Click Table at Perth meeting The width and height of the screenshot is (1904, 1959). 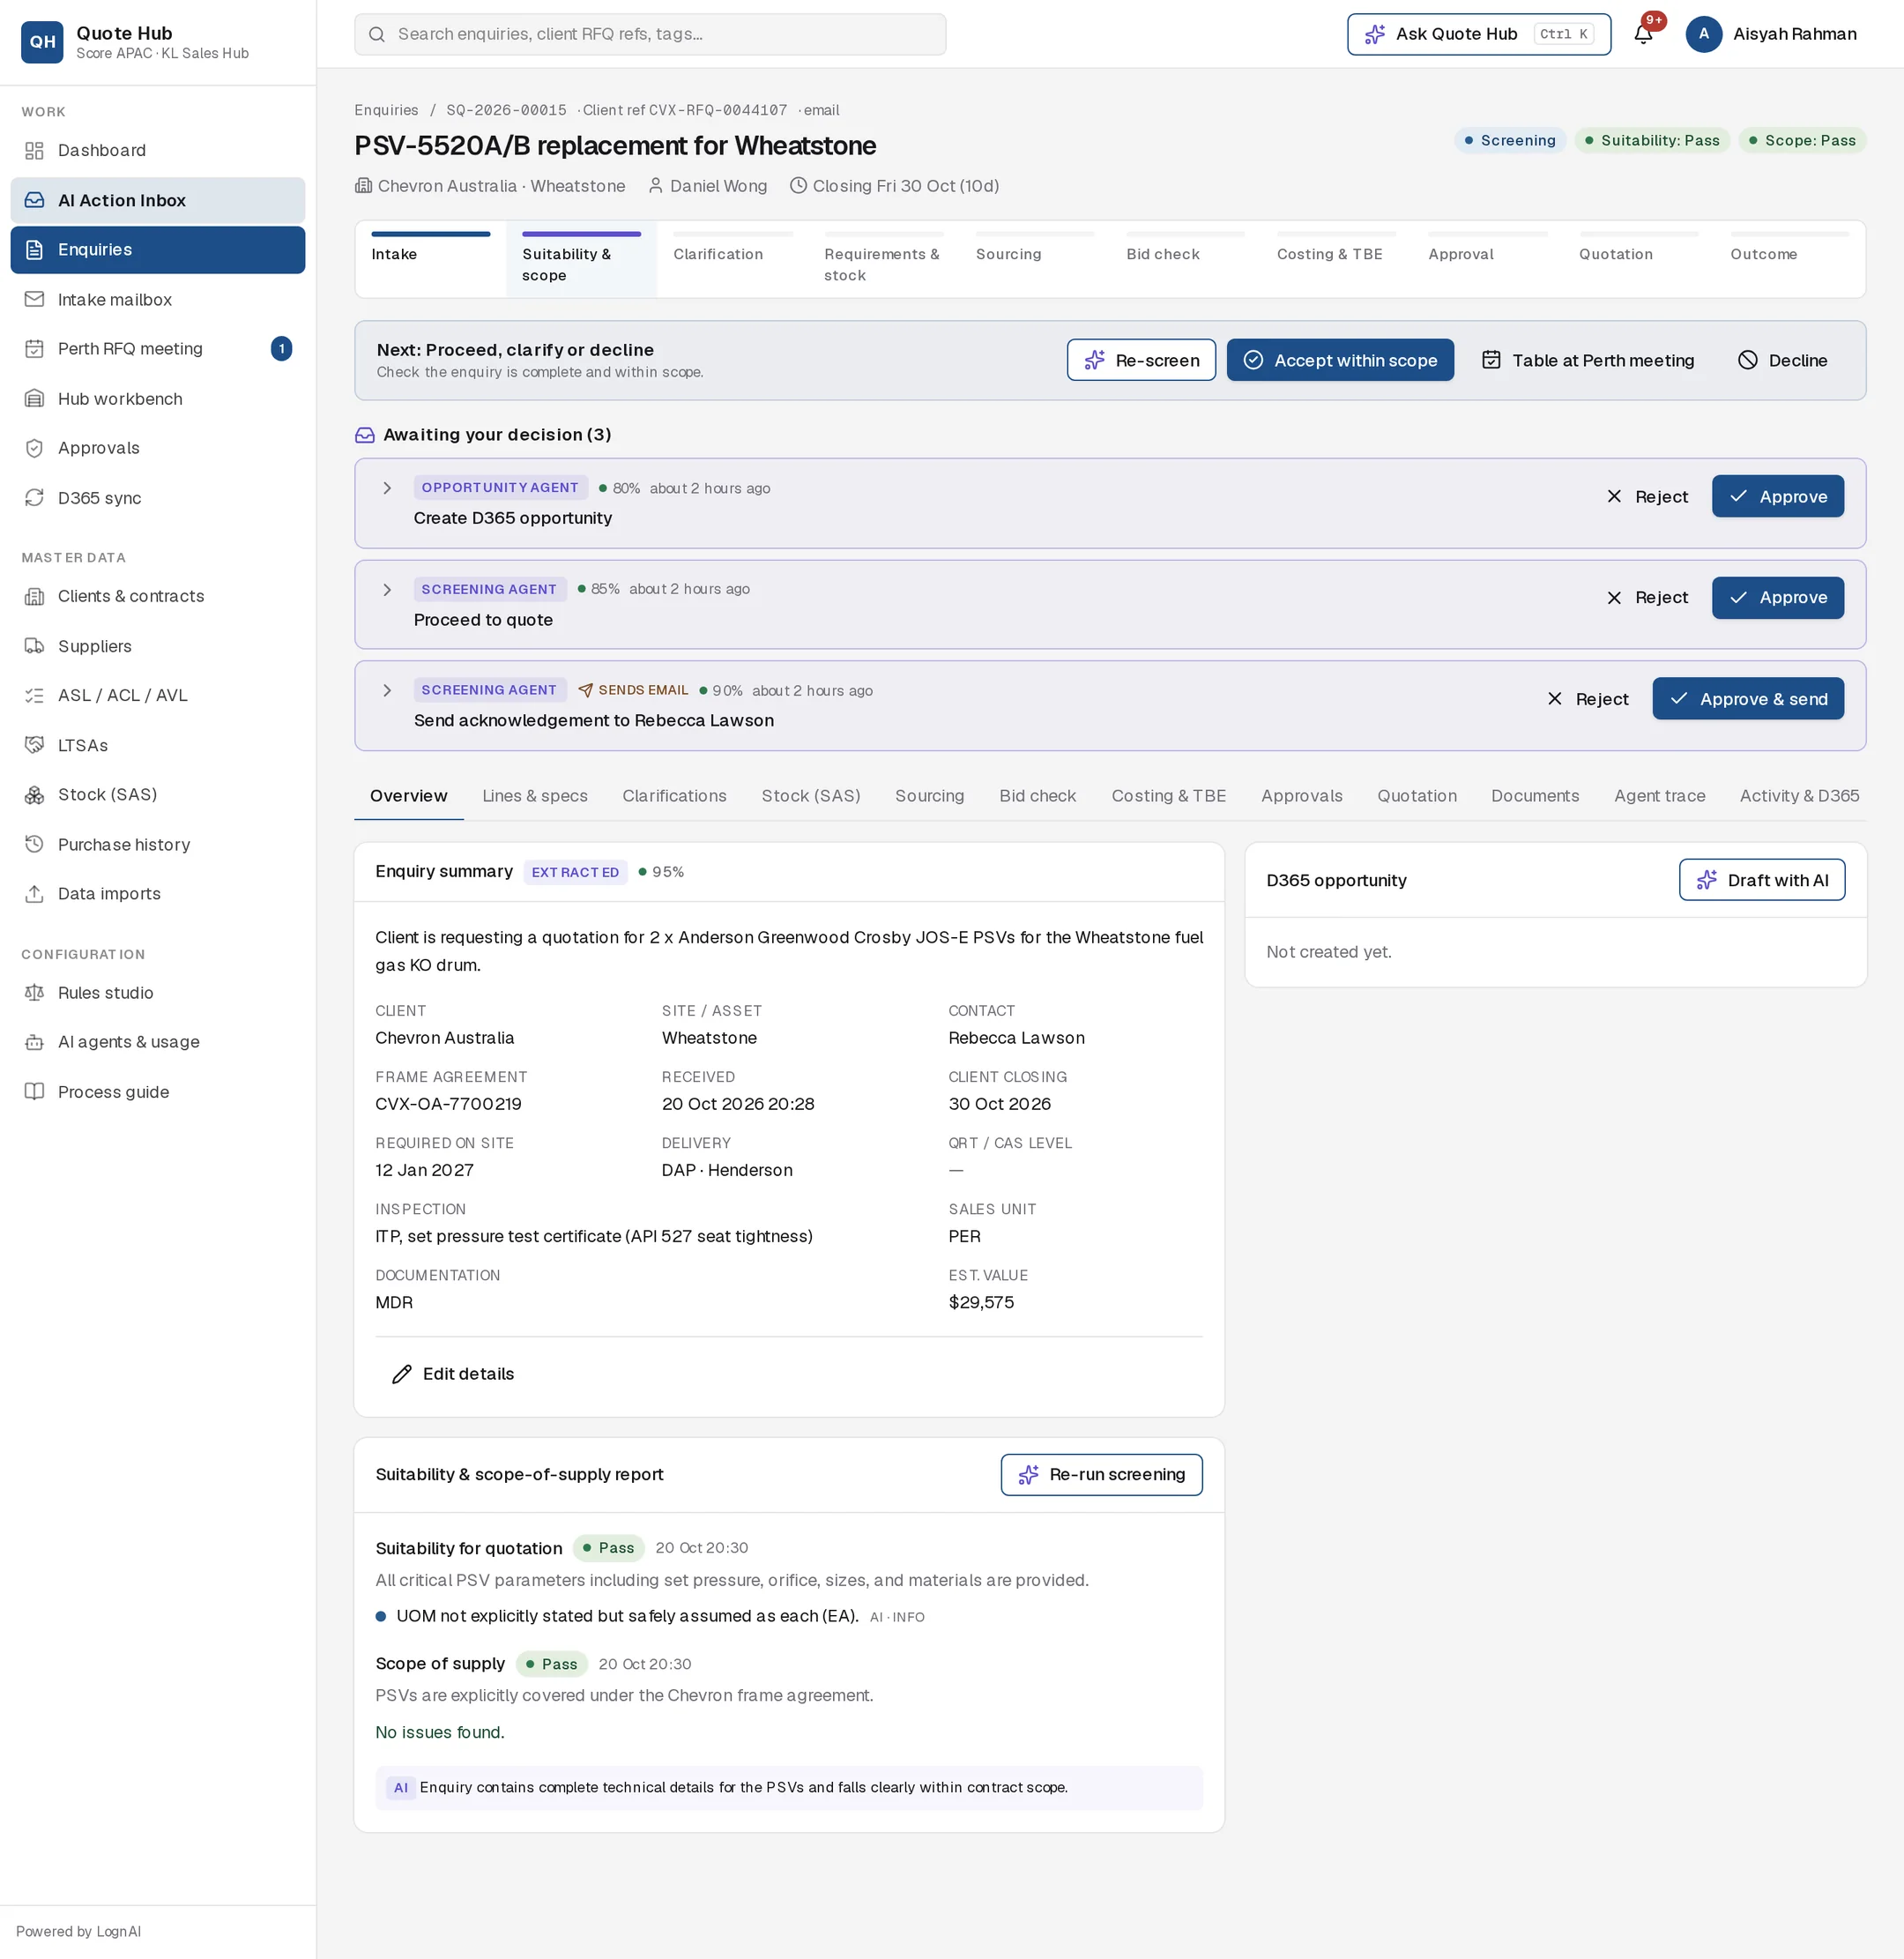(x=1588, y=360)
